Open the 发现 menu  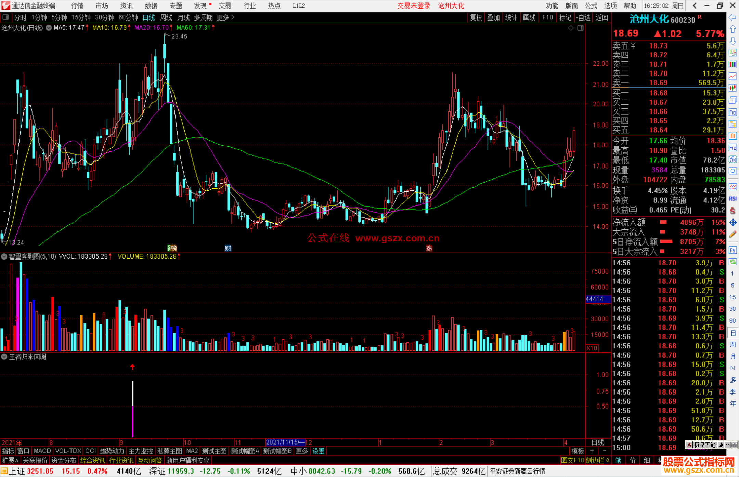[x=200, y=6]
